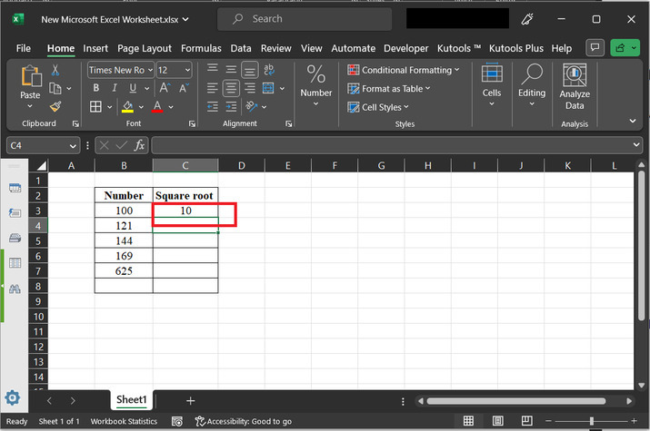650x431 pixels.
Task: Open the font name dropdown
Action: 149,70
